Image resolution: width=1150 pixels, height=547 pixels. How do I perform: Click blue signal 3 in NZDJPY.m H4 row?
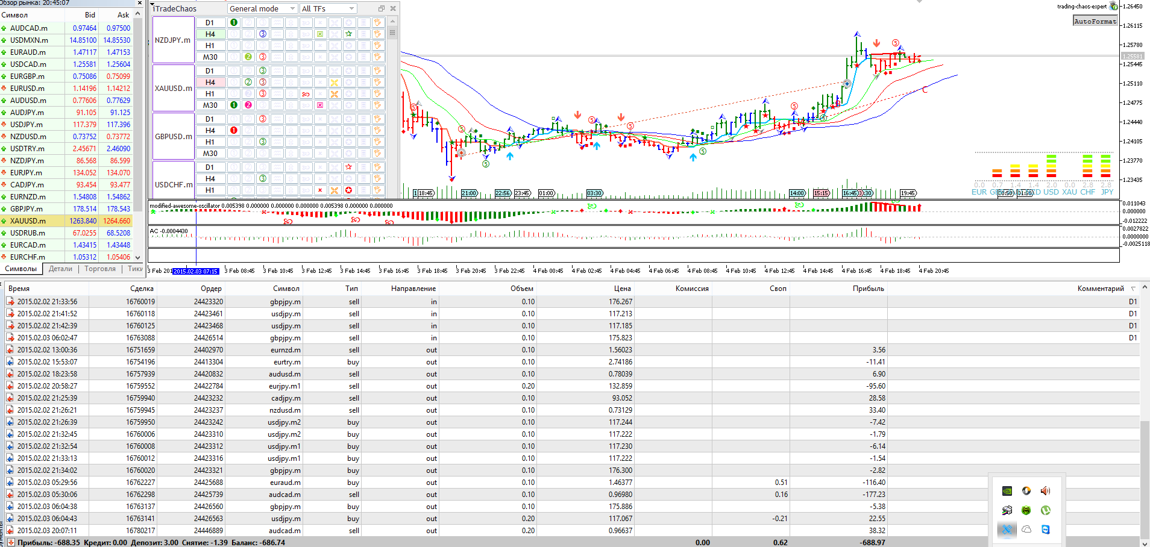point(263,34)
